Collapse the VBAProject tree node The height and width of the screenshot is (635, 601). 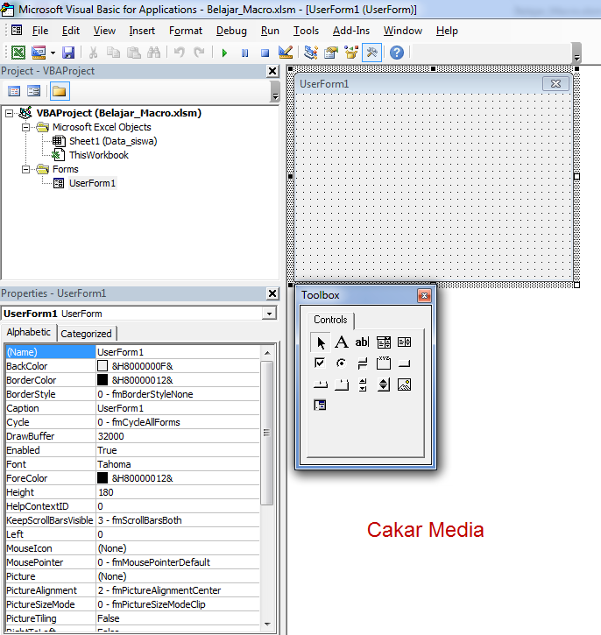9,113
